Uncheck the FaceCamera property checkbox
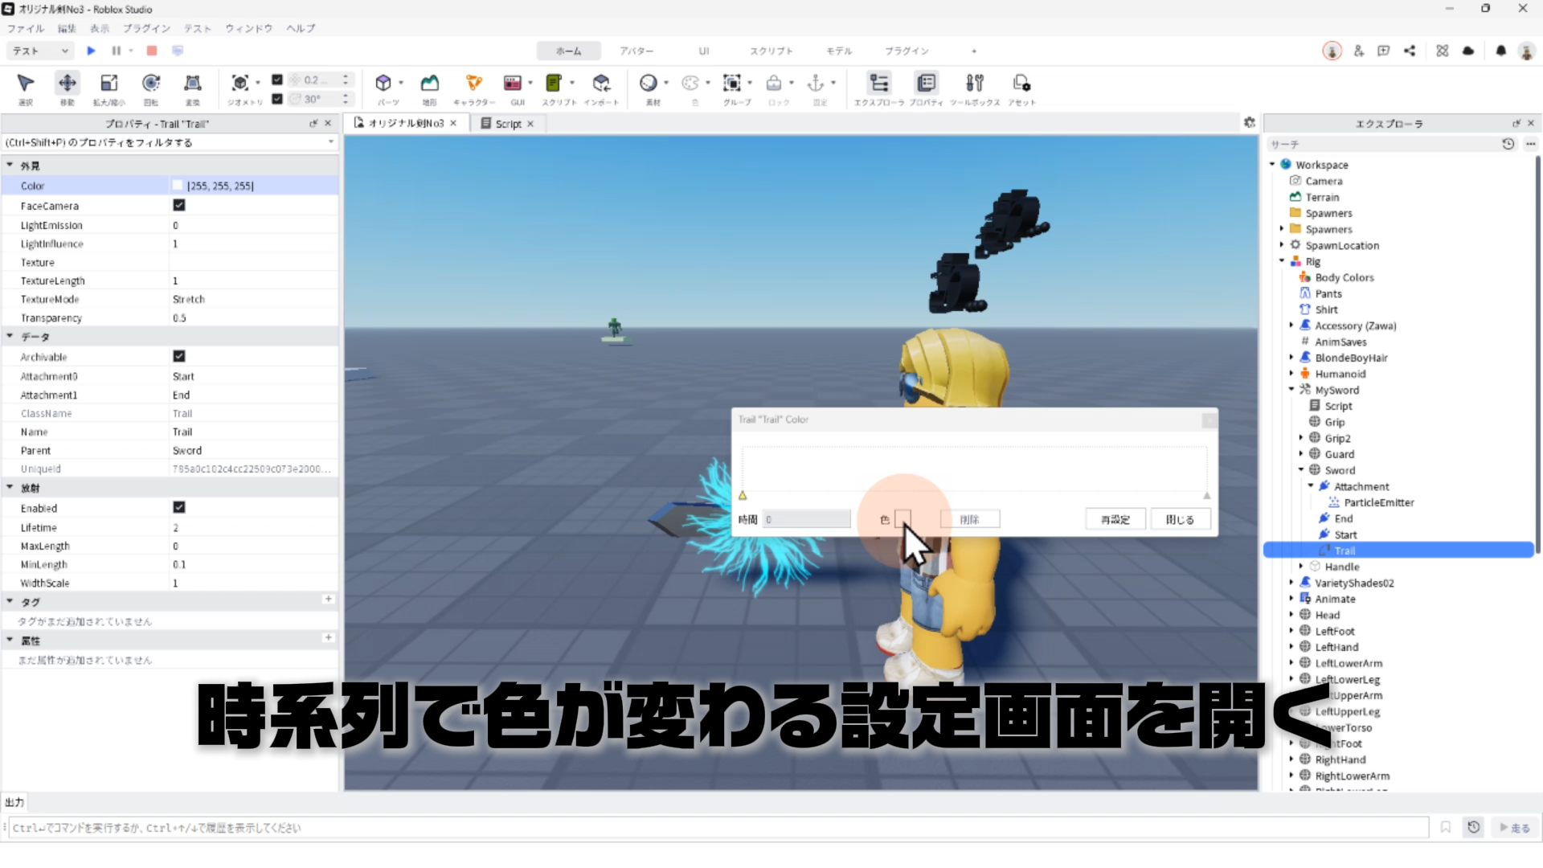Screen dimensions: 1543x868 [x=179, y=205]
